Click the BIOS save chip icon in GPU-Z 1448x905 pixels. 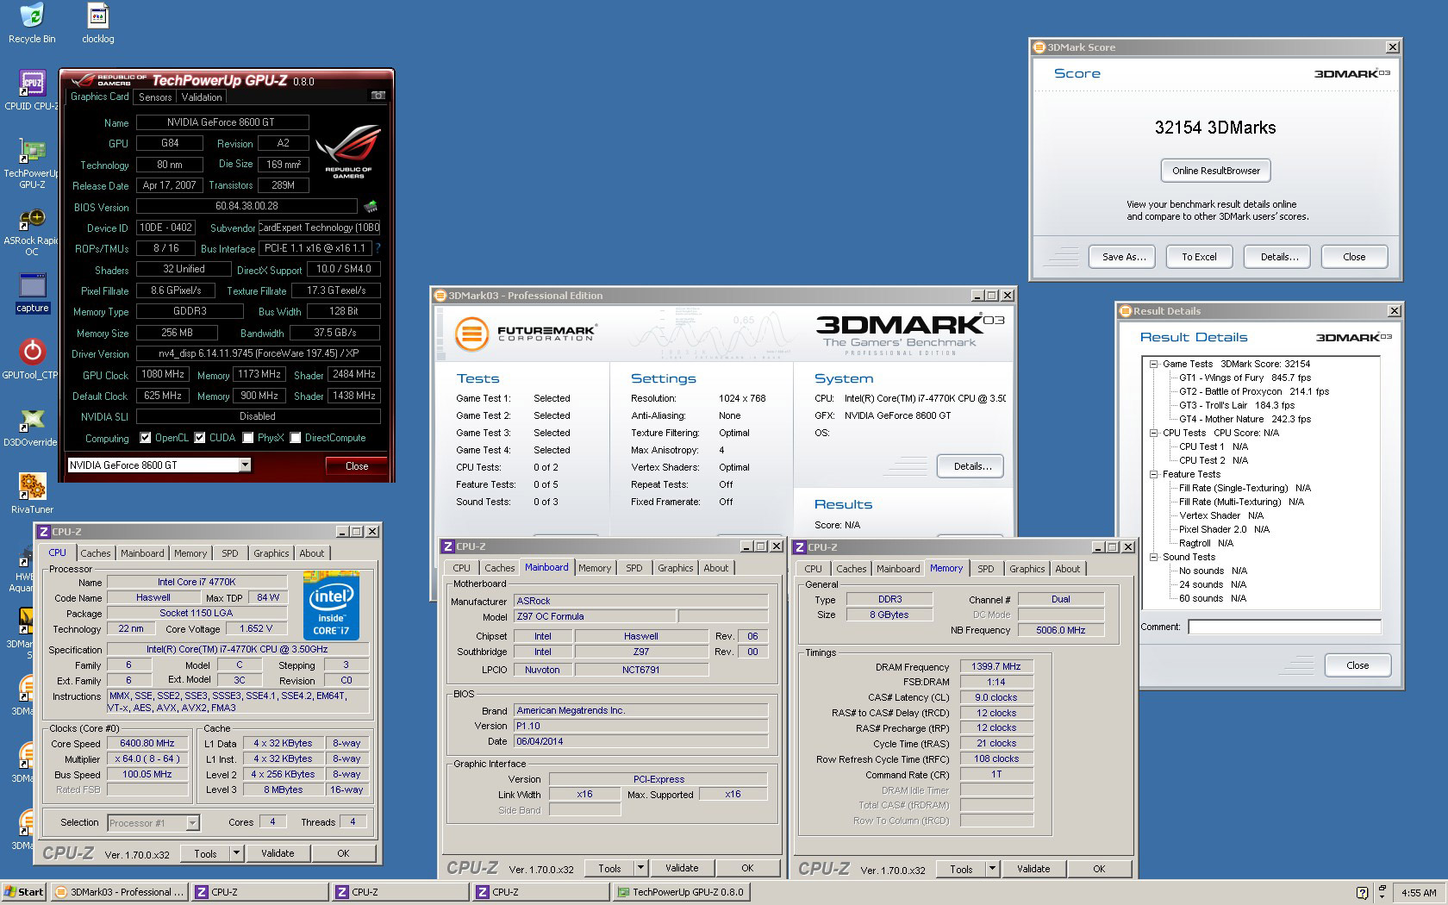click(x=371, y=207)
